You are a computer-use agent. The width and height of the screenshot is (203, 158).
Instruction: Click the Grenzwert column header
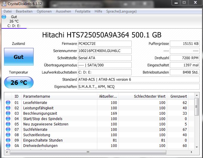178,96
